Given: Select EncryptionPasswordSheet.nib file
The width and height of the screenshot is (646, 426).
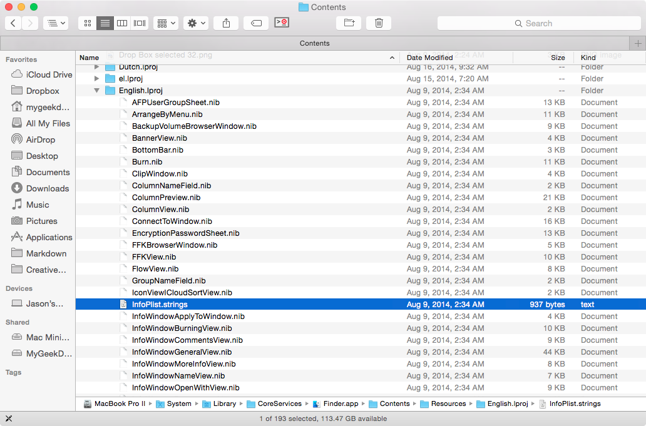Looking at the screenshot, I should point(361,233).
